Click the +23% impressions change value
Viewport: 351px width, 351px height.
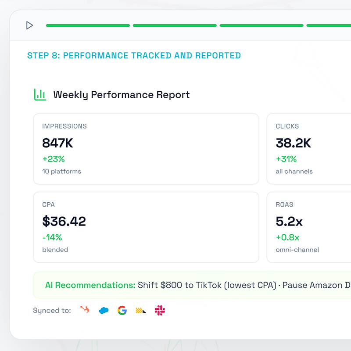(x=54, y=159)
